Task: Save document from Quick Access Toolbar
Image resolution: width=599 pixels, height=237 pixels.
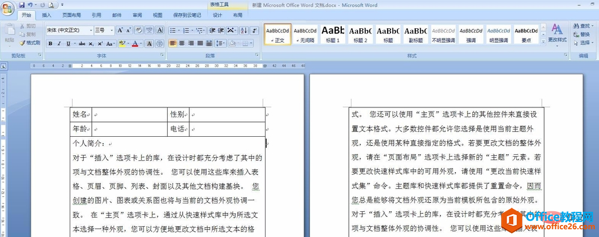Action: click(x=22, y=5)
